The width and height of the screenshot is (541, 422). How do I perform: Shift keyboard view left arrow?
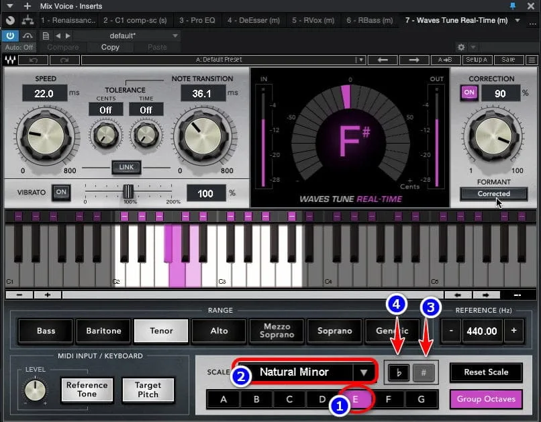pos(458,295)
